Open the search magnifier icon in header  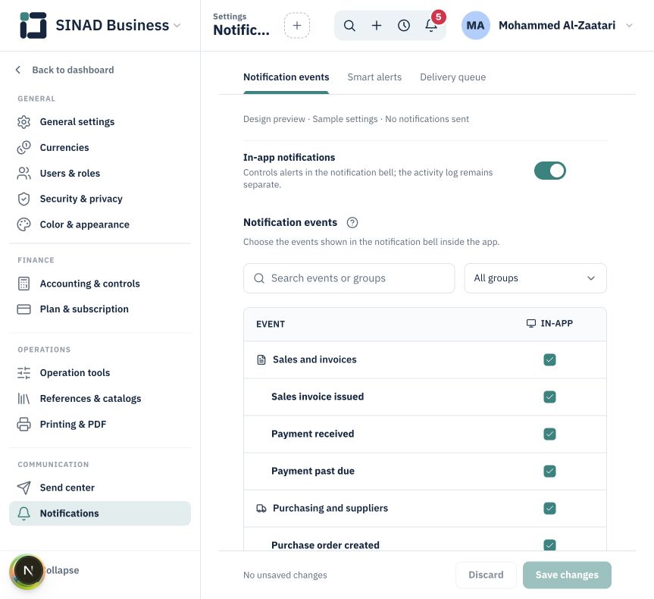[x=349, y=26]
